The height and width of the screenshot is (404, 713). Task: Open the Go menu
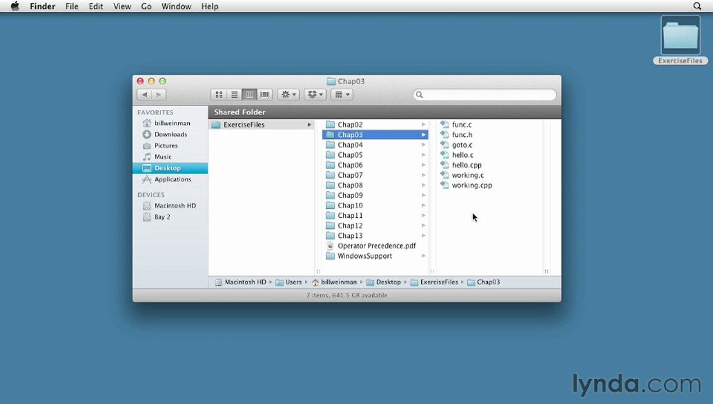coord(146,6)
